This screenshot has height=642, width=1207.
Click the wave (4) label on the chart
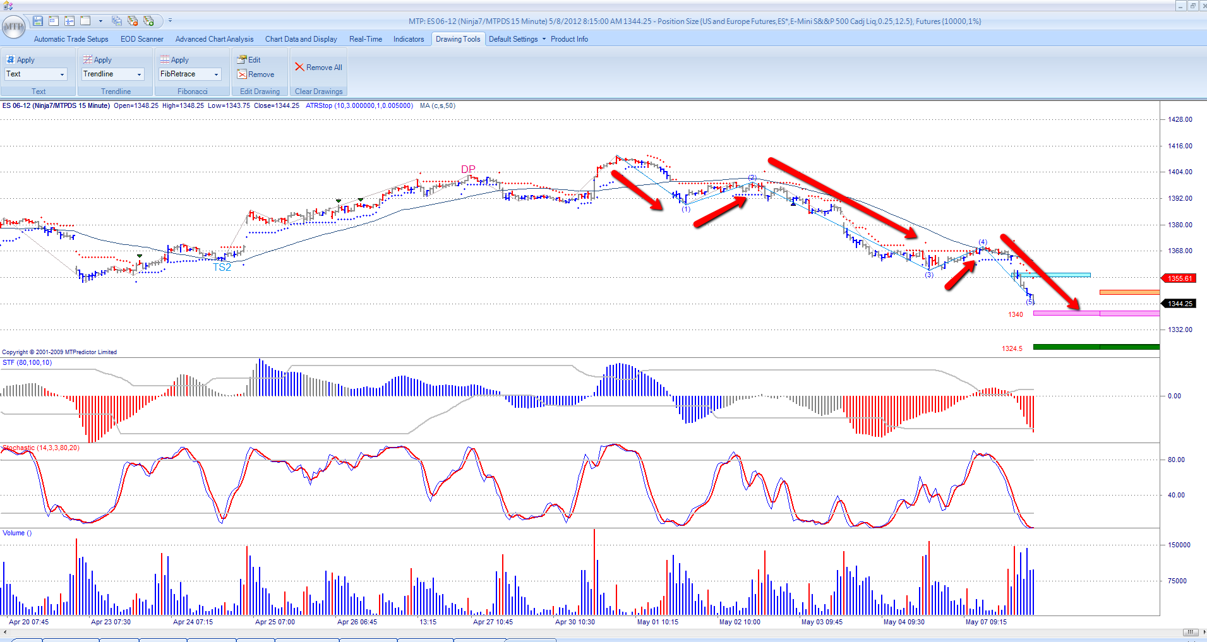click(x=983, y=242)
